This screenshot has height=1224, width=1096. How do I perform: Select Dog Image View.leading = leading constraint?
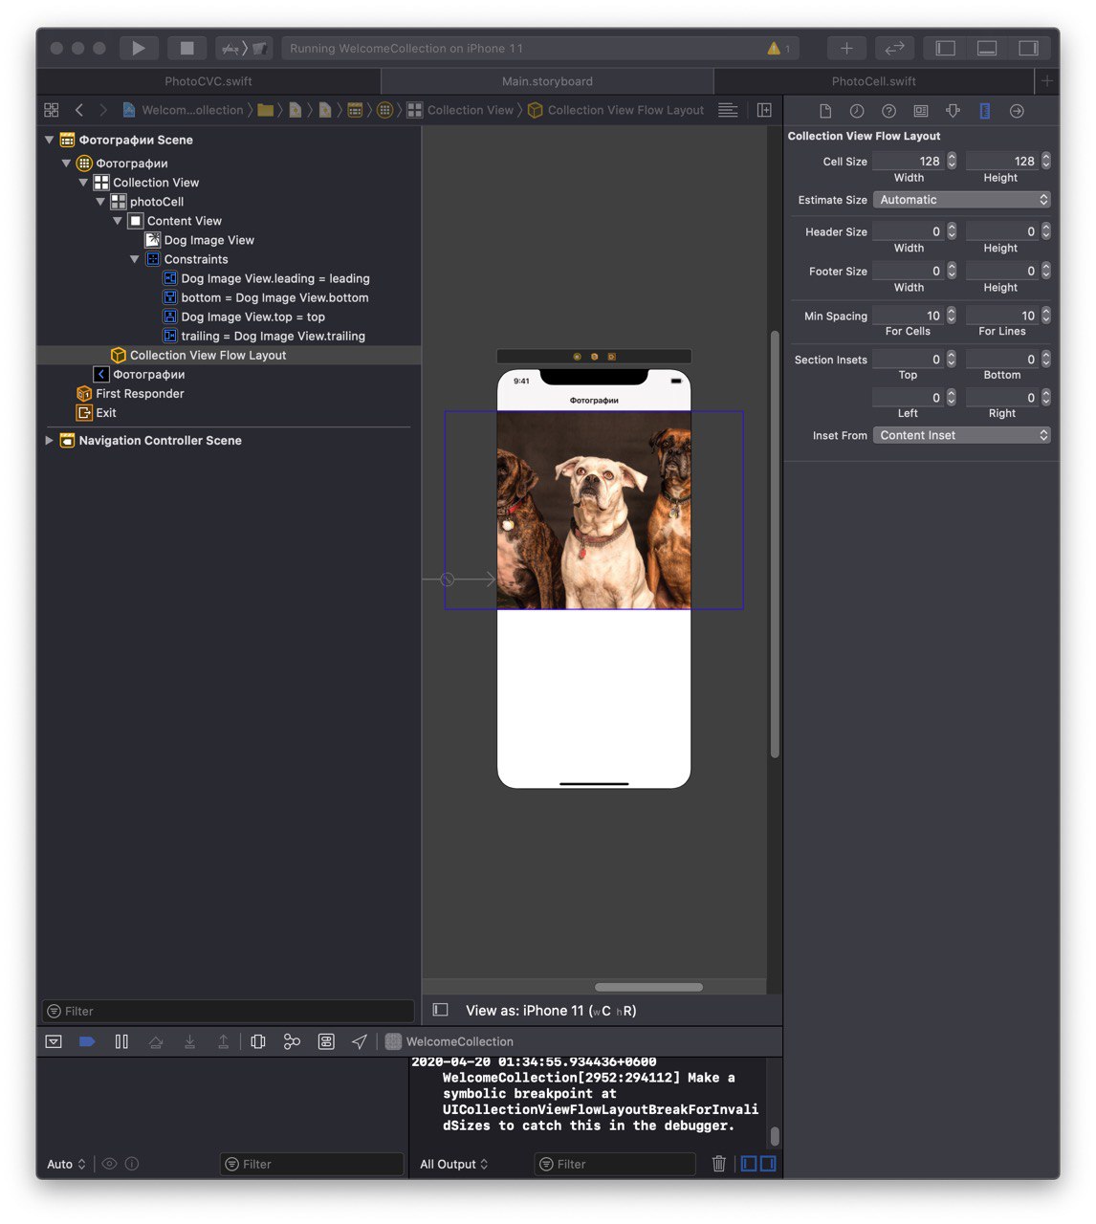click(275, 278)
